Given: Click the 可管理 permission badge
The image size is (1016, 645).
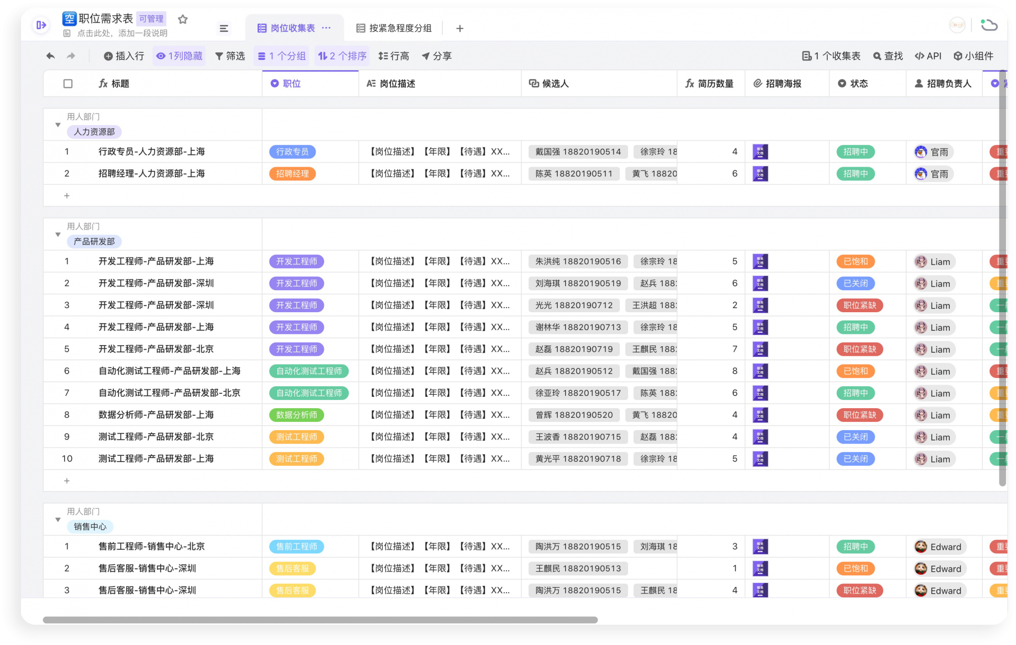Looking at the screenshot, I should click(151, 19).
